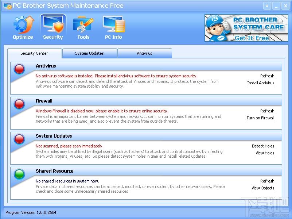The image size is (292, 219).
Task: Click the 'Windows Firewall is disabled now' warning
Action: click(102, 111)
